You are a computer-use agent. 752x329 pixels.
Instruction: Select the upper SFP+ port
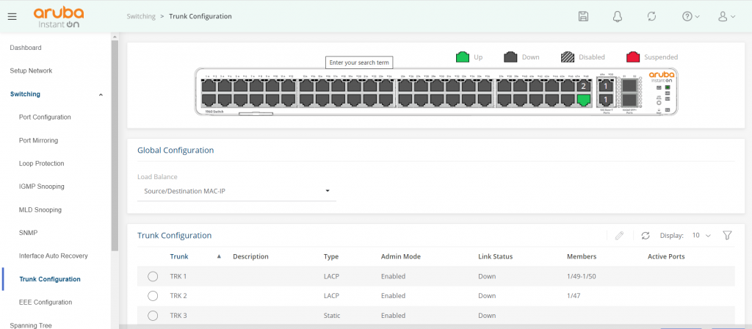(x=629, y=86)
